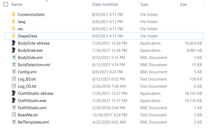
Task: Click the date 8/12/2021 6:52 PM
Action: (x=109, y=79)
